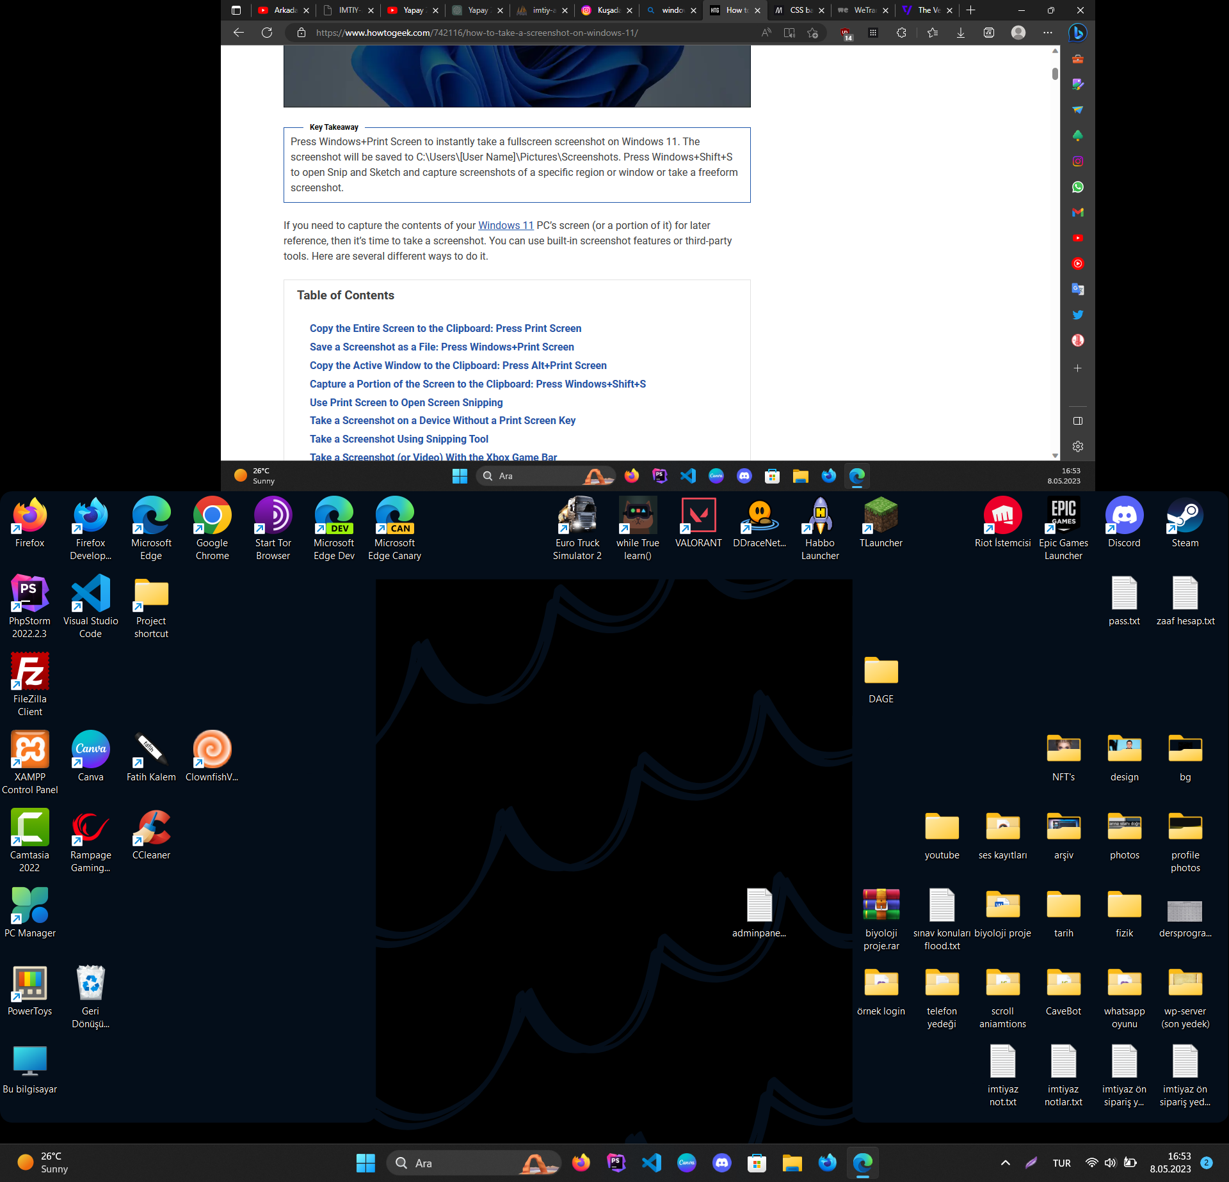The image size is (1229, 1182).
Task: Click the page's vertical scrollbar thumb
Action: point(1055,74)
